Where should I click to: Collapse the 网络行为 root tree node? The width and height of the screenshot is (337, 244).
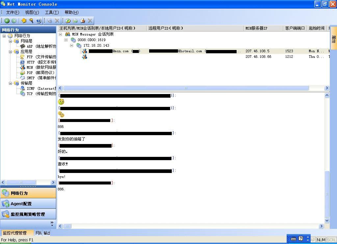4,36
